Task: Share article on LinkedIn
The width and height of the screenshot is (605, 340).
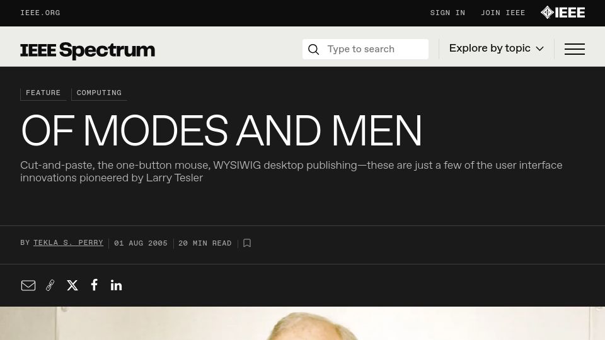Action: 116,285
